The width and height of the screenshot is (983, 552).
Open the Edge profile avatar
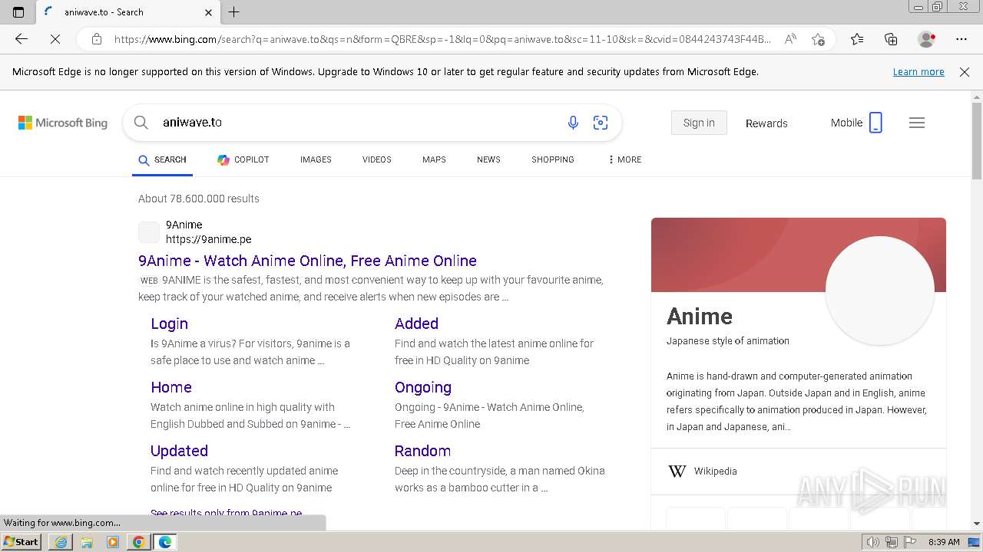(926, 39)
